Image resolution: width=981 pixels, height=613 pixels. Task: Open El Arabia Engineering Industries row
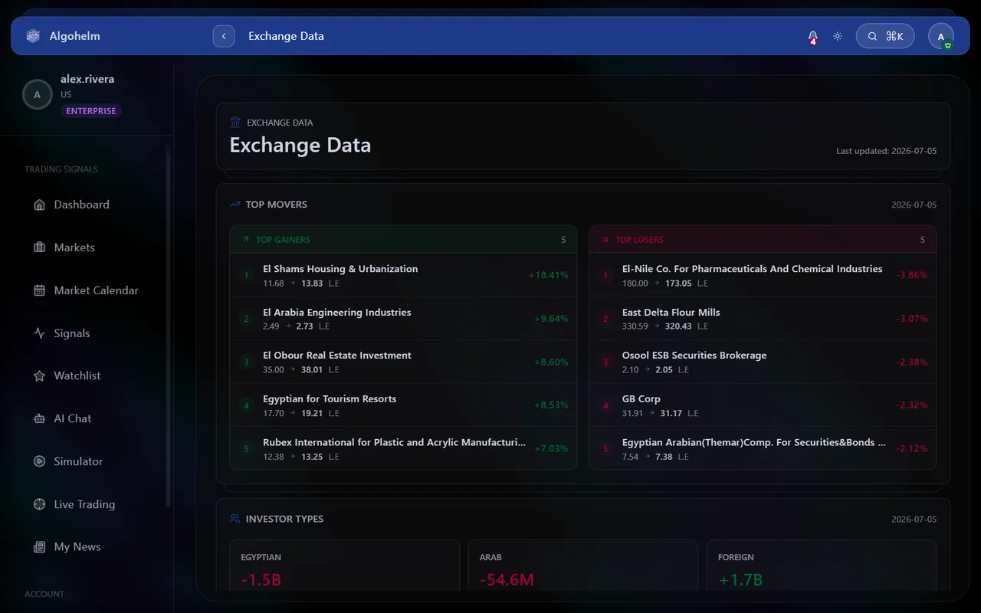403,319
